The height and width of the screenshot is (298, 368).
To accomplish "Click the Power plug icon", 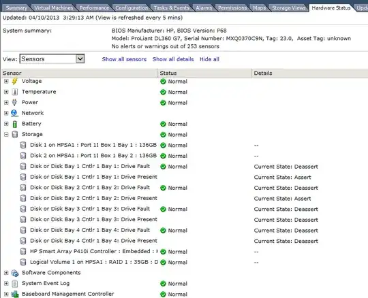I will tap(14, 102).
